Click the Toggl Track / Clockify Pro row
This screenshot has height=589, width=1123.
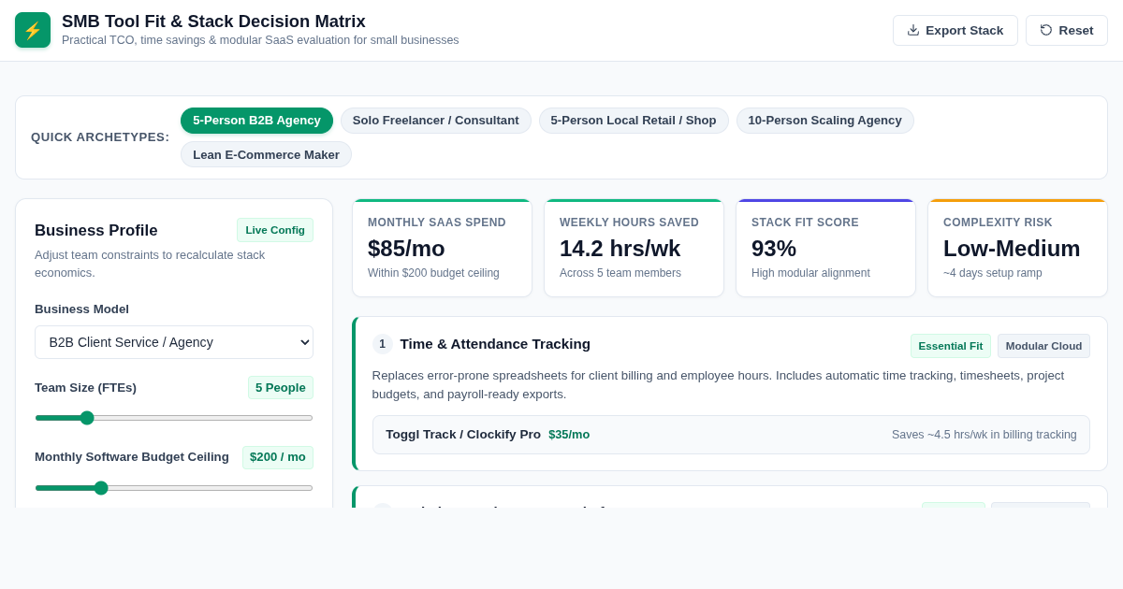click(x=731, y=435)
